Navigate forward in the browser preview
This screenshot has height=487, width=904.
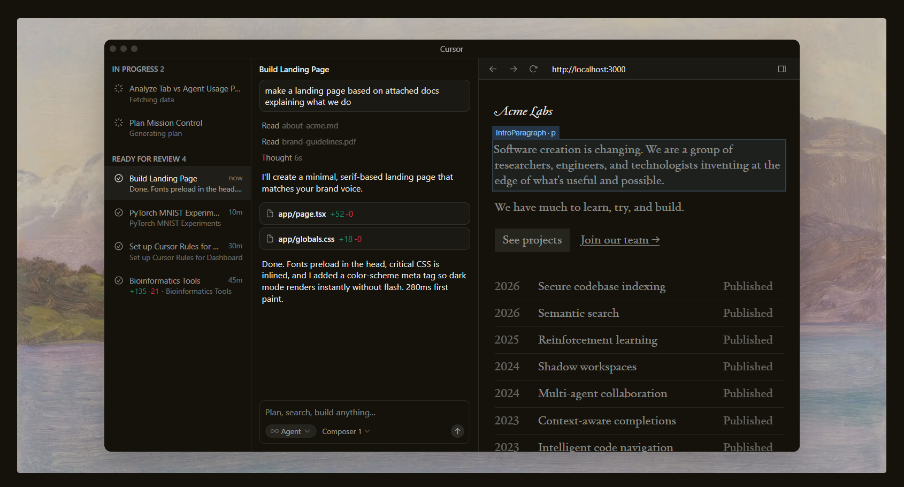coord(513,69)
